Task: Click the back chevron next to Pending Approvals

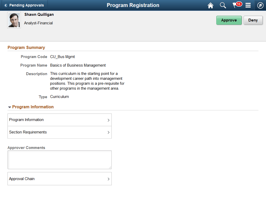Action: [6, 5]
